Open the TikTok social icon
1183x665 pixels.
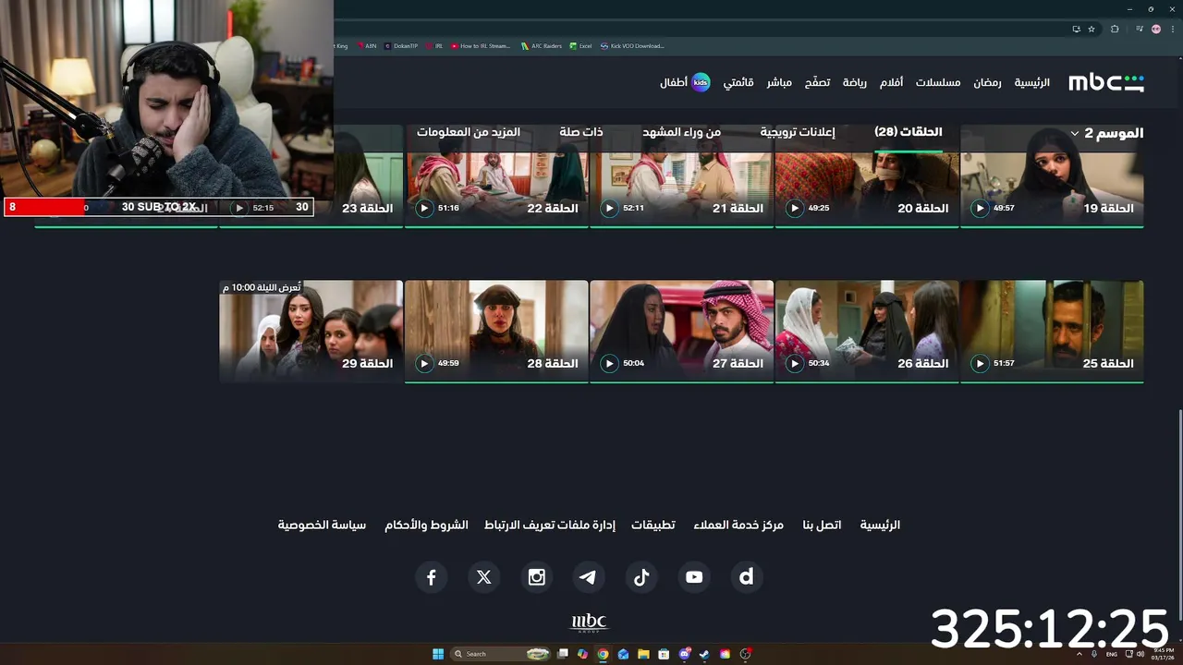[x=641, y=577]
